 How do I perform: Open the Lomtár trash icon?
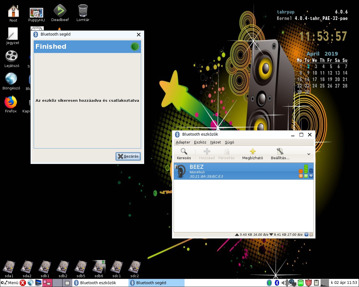click(x=83, y=13)
